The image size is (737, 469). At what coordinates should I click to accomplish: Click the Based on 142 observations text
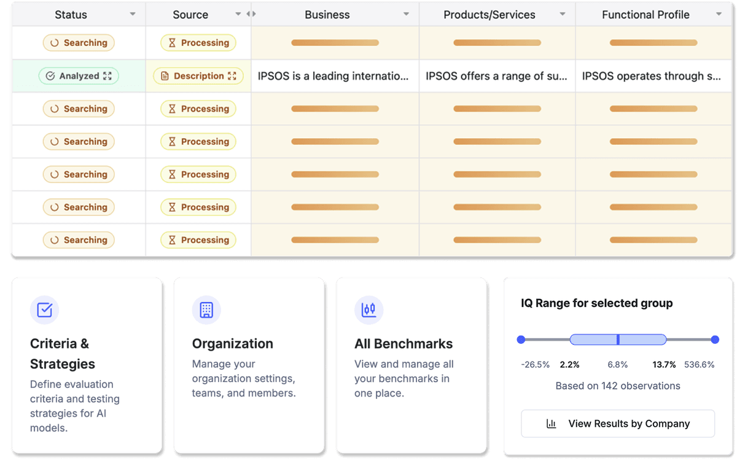click(617, 386)
